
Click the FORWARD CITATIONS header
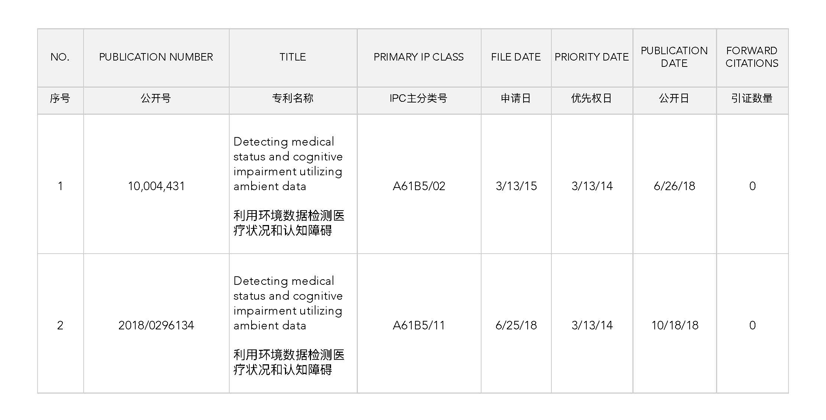(752, 57)
